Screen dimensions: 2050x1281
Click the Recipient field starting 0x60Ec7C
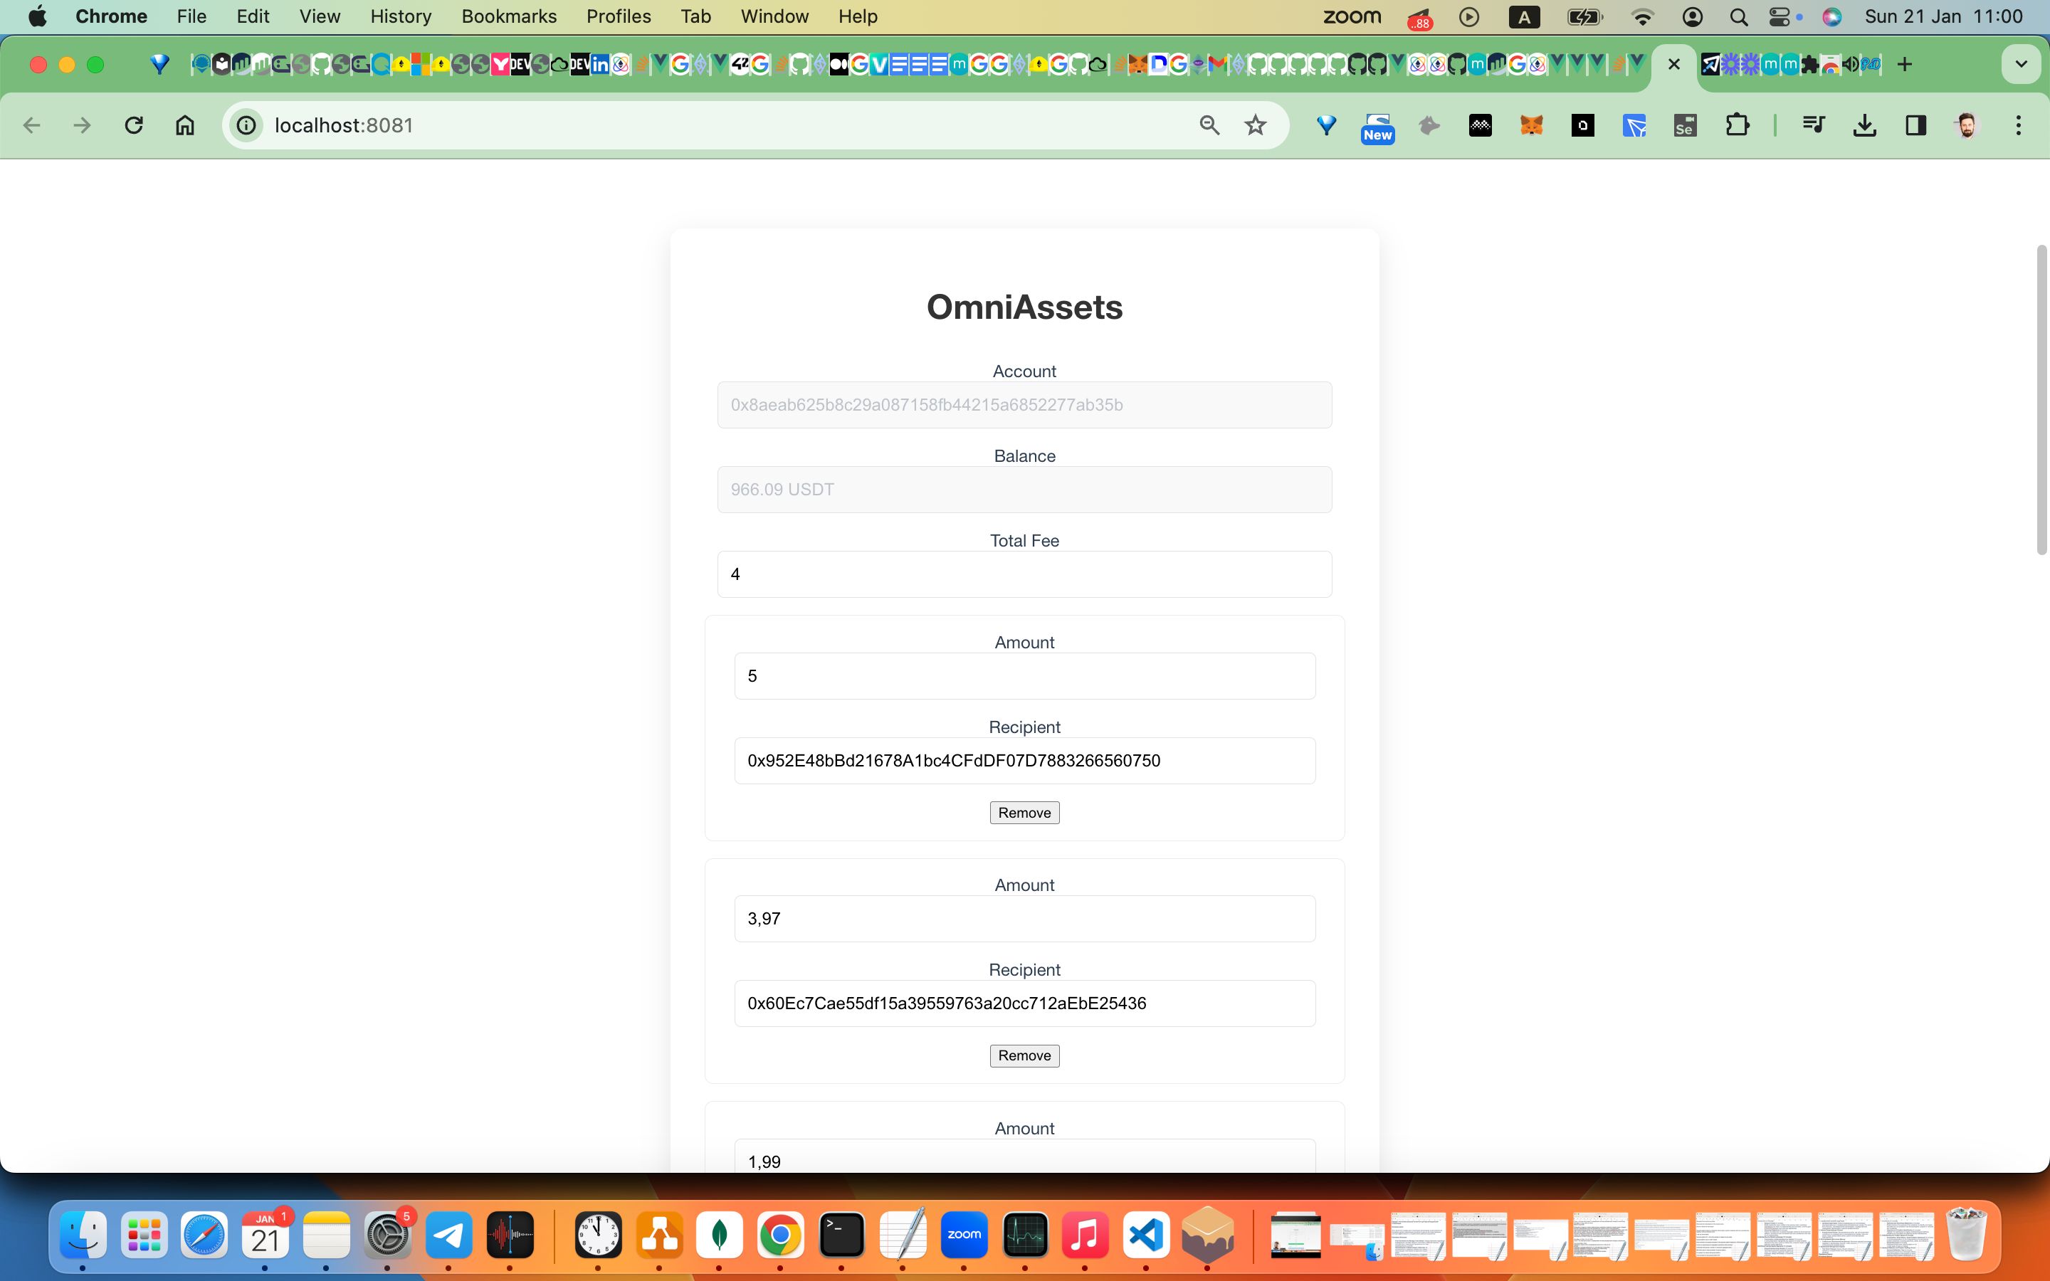[1024, 1003]
